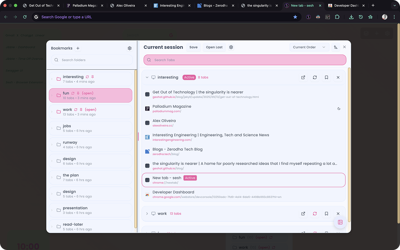Image resolution: width=400 pixels, height=250 pixels.
Task: Reverse sort direction next to Current Order
Action: tap(336, 47)
